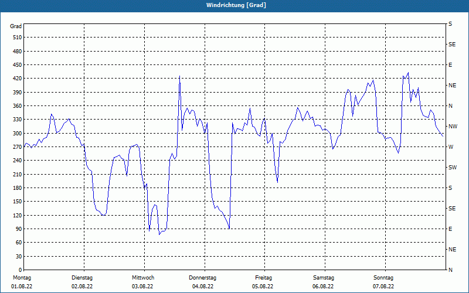Click the chart title "Windrichtung [Grad]"

(x=236, y=5)
